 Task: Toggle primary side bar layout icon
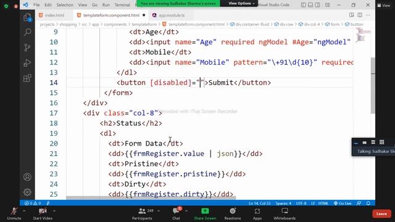tap(303, 5)
